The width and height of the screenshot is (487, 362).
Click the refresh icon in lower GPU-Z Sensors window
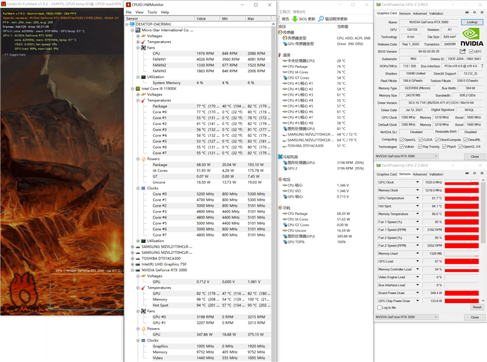474,173
